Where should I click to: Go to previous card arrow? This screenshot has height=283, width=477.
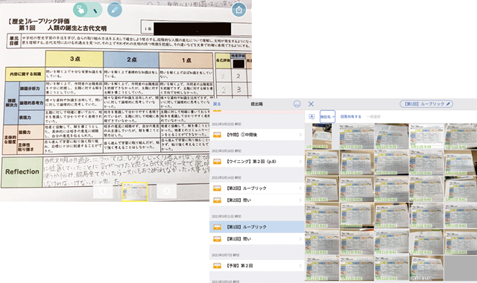click(x=103, y=191)
